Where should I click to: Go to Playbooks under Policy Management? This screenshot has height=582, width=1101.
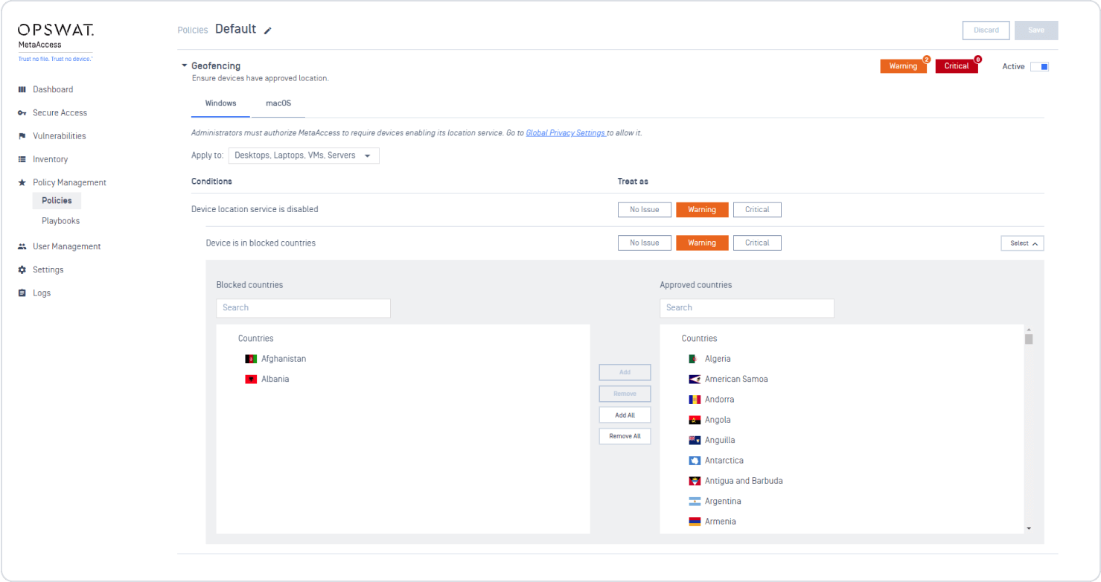pos(60,221)
